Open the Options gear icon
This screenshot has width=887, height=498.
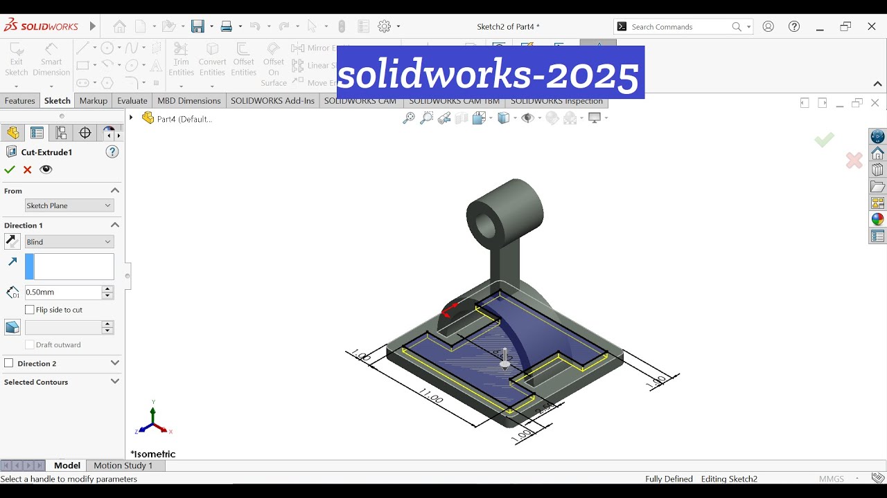coord(385,26)
